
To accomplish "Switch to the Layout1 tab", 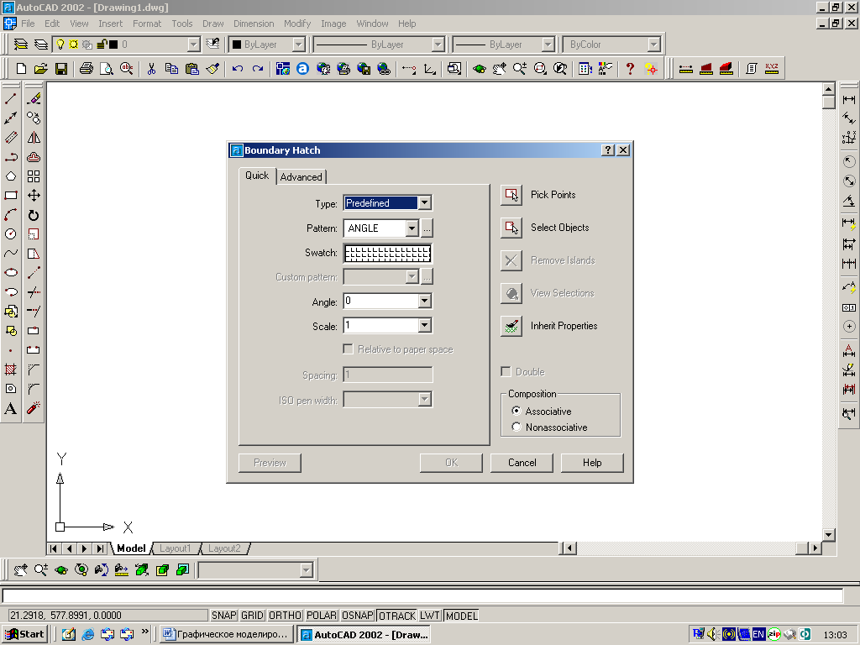I will click(175, 548).
